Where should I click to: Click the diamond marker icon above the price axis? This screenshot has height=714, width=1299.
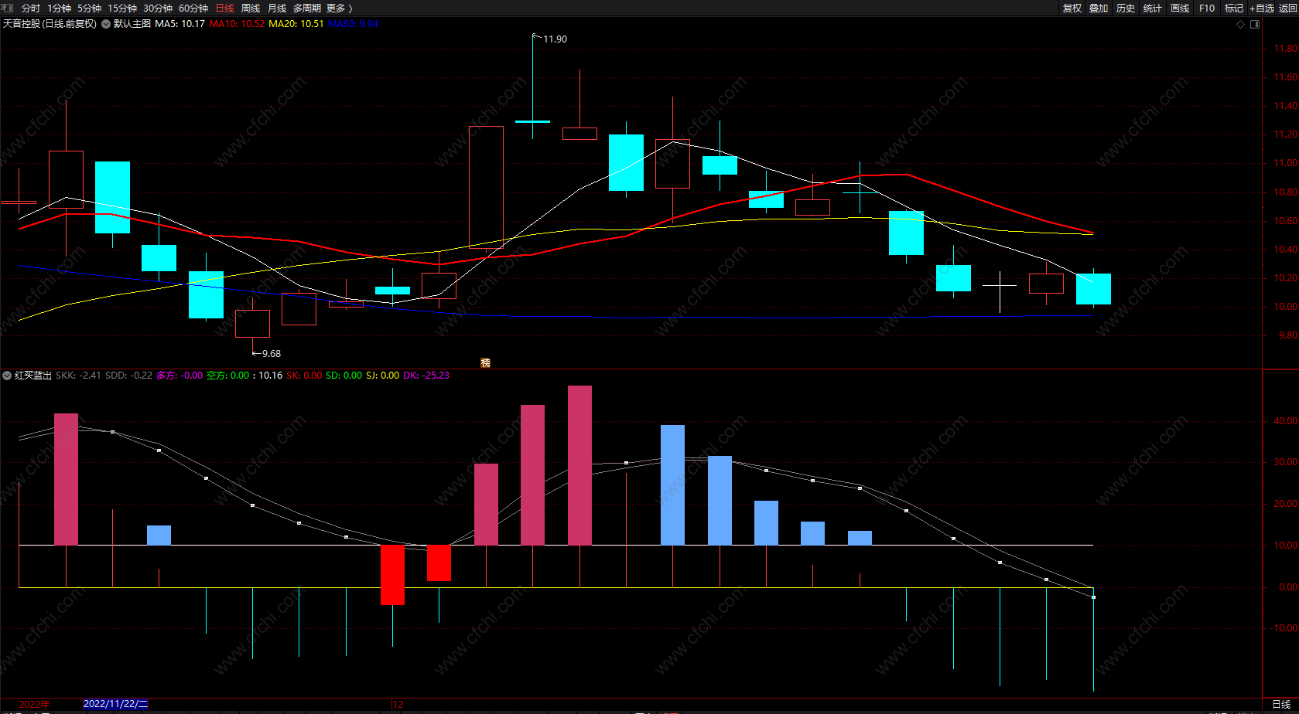click(1241, 24)
